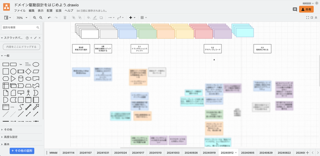Select the parallelogram shape in the palette
Image resolution: width=320 pixels, height=156 pixels.
click(x=36, y=72)
